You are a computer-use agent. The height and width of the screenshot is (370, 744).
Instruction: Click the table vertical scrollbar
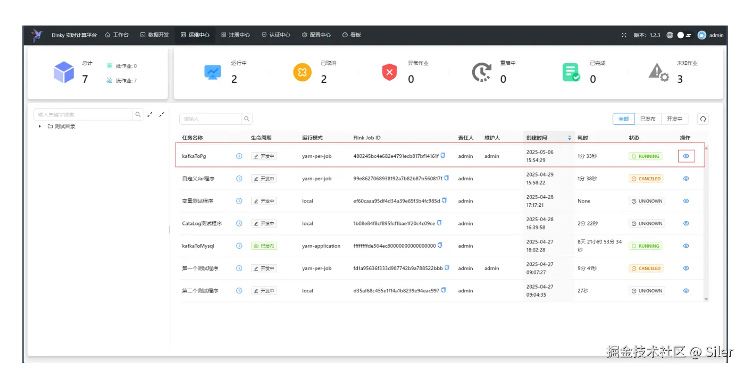[x=706, y=223]
